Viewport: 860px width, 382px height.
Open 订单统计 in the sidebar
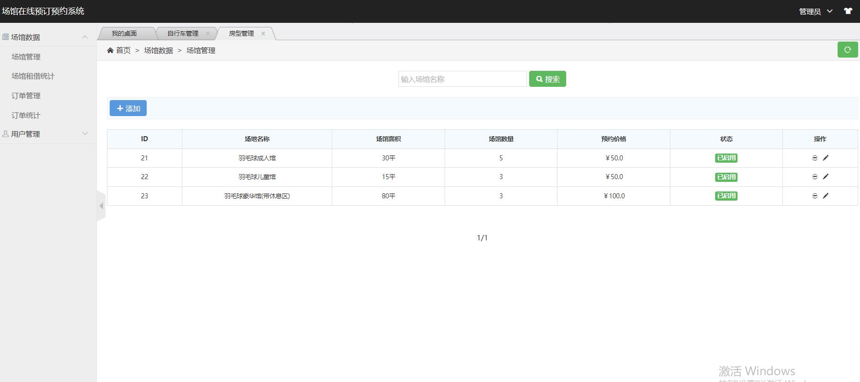(26, 115)
